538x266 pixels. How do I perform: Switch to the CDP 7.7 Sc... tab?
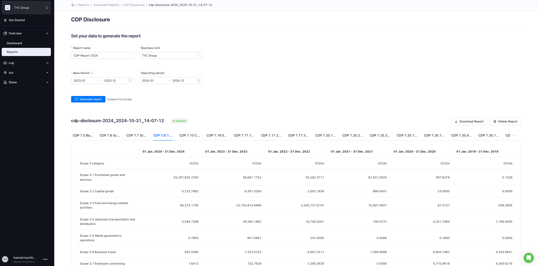pos(136,135)
